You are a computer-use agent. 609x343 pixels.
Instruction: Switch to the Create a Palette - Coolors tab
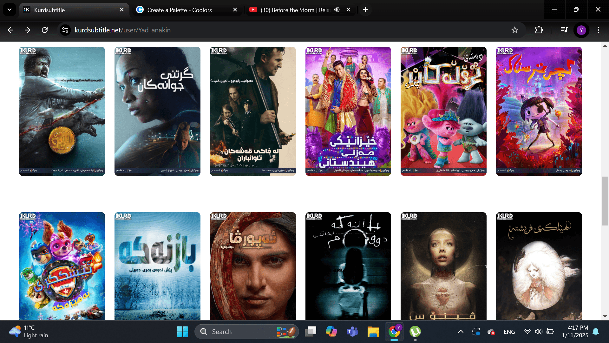[180, 10]
